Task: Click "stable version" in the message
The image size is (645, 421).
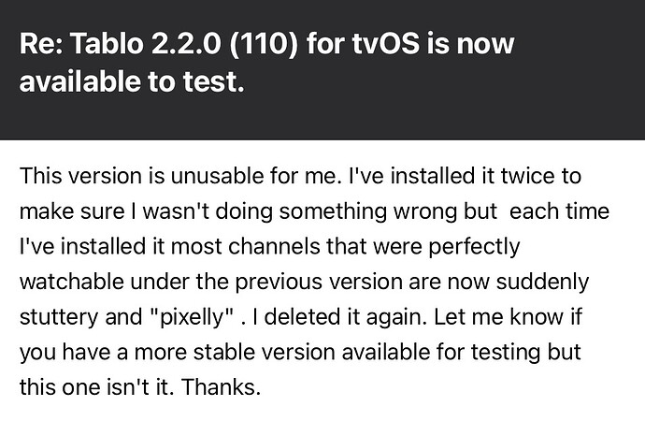Action: coord(265,353)
